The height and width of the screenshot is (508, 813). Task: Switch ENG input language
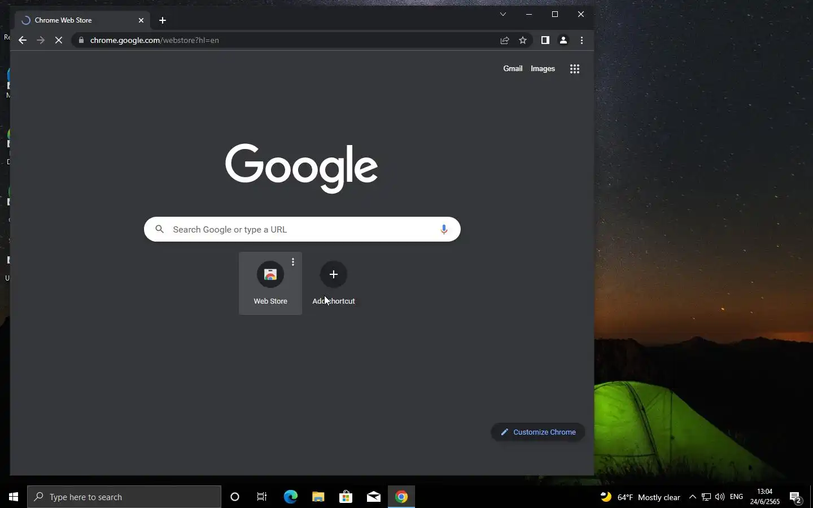(736, 497)
